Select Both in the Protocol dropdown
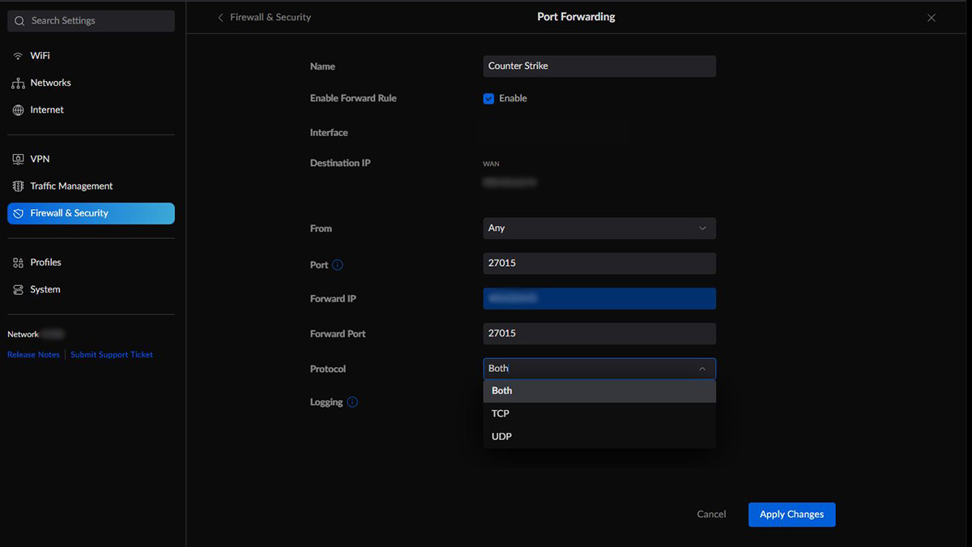972x547 pixels. coord(599,391)
